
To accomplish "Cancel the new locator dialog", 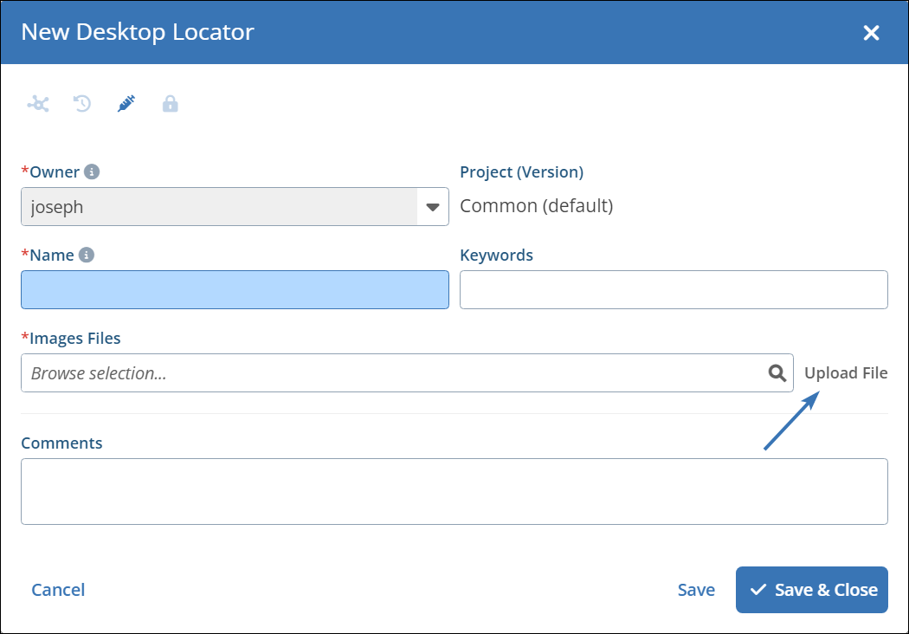I will 58,590.
